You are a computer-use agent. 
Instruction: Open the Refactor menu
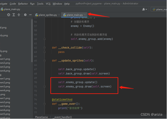pos(23,4)
